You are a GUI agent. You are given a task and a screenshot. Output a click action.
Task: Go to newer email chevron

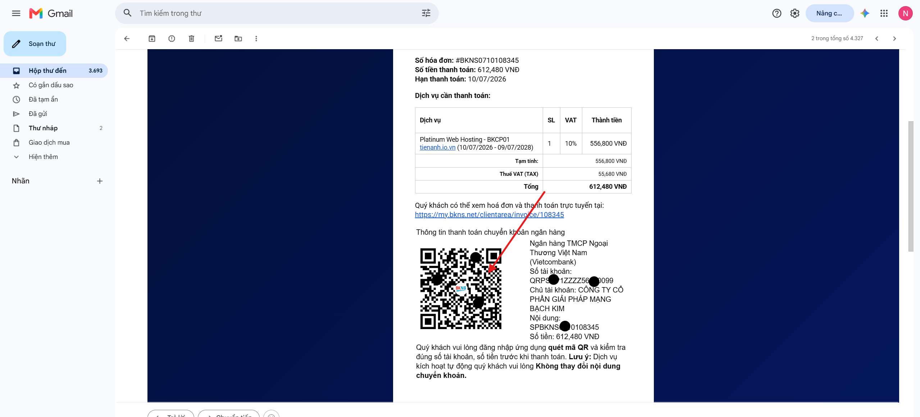pos(876,38)
